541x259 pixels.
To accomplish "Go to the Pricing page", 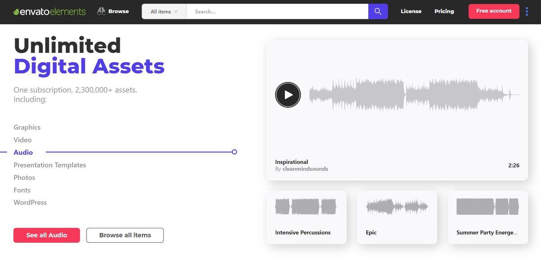I will tap(444, 11).
